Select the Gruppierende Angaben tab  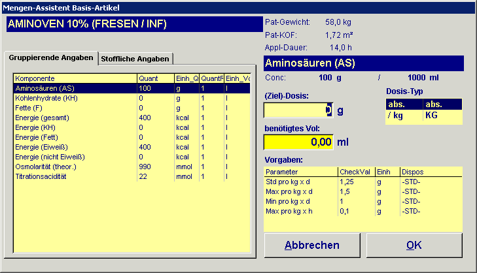(51, 57)
